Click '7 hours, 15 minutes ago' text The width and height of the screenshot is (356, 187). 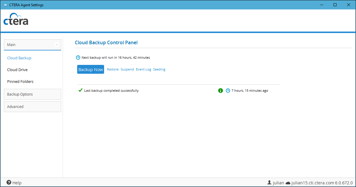tap(250, 91)
